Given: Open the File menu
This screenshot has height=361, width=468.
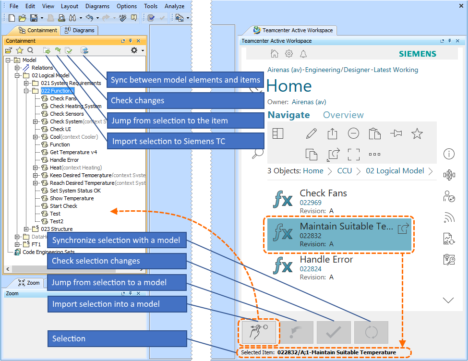Looking at the screenshot, I should [x=14, y=6].
